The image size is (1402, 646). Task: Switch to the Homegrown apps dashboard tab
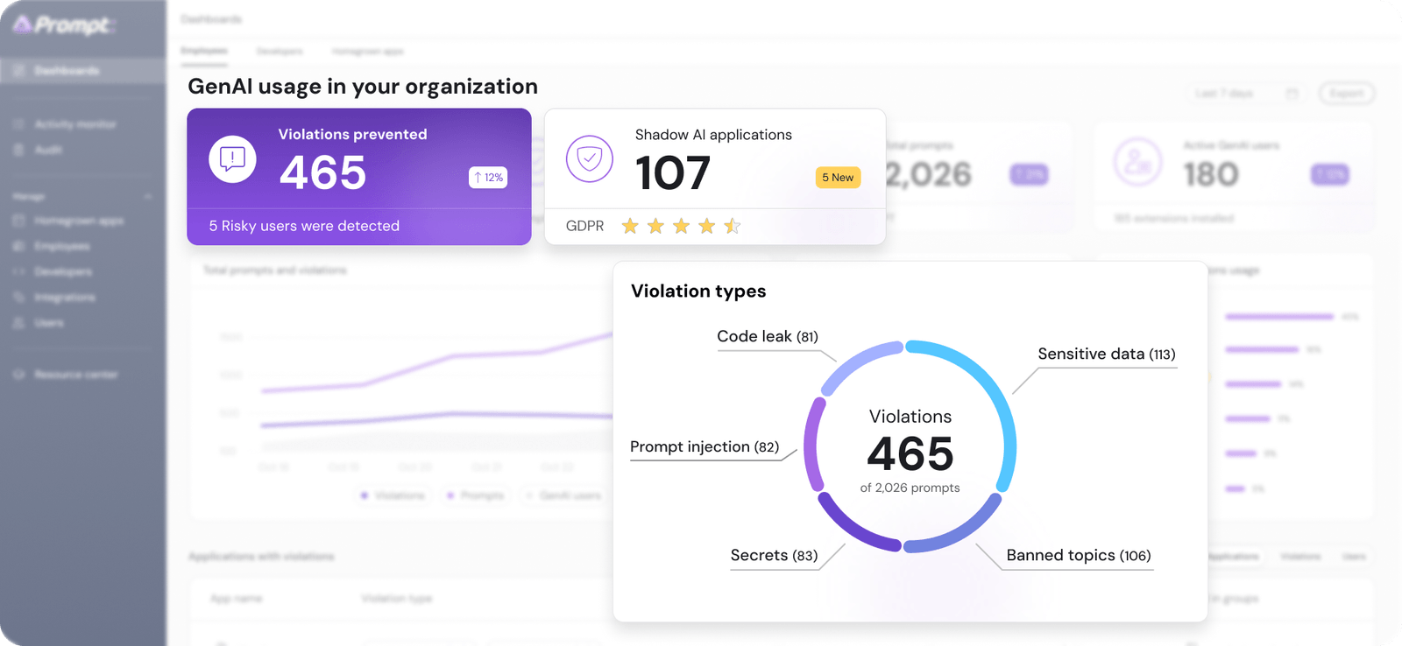(x=368, y=52)
